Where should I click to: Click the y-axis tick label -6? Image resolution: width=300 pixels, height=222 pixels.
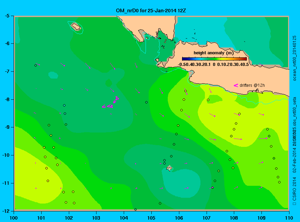tap(7, 43)
